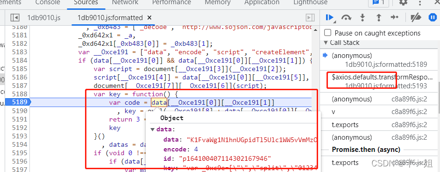Close the 1db9010.js:formatted tab
440x172 pixels.
point(149,18)
